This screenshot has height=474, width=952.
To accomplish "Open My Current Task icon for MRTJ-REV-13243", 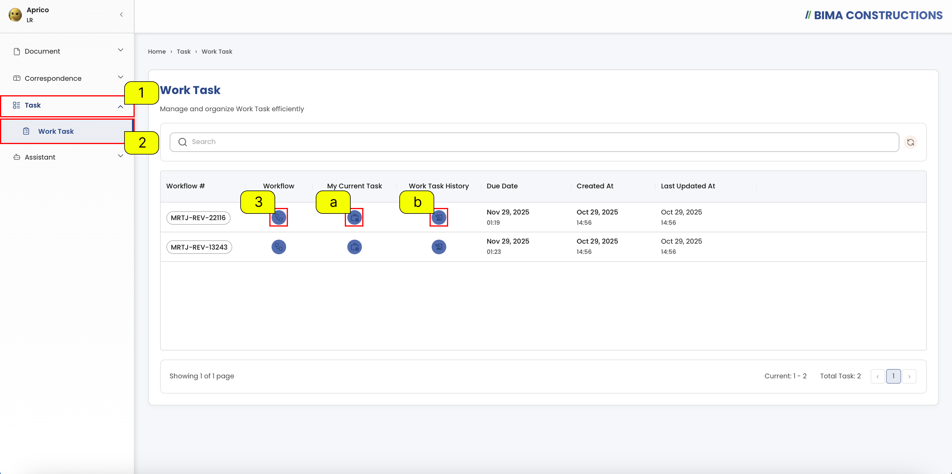I will pyautogui.click(x=354, y=247).
